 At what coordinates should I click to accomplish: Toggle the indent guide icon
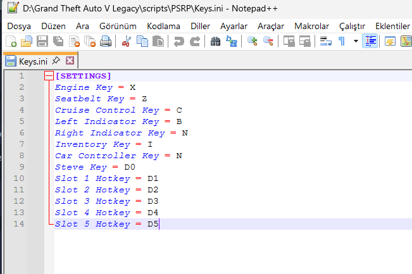(x=370, y=41)
